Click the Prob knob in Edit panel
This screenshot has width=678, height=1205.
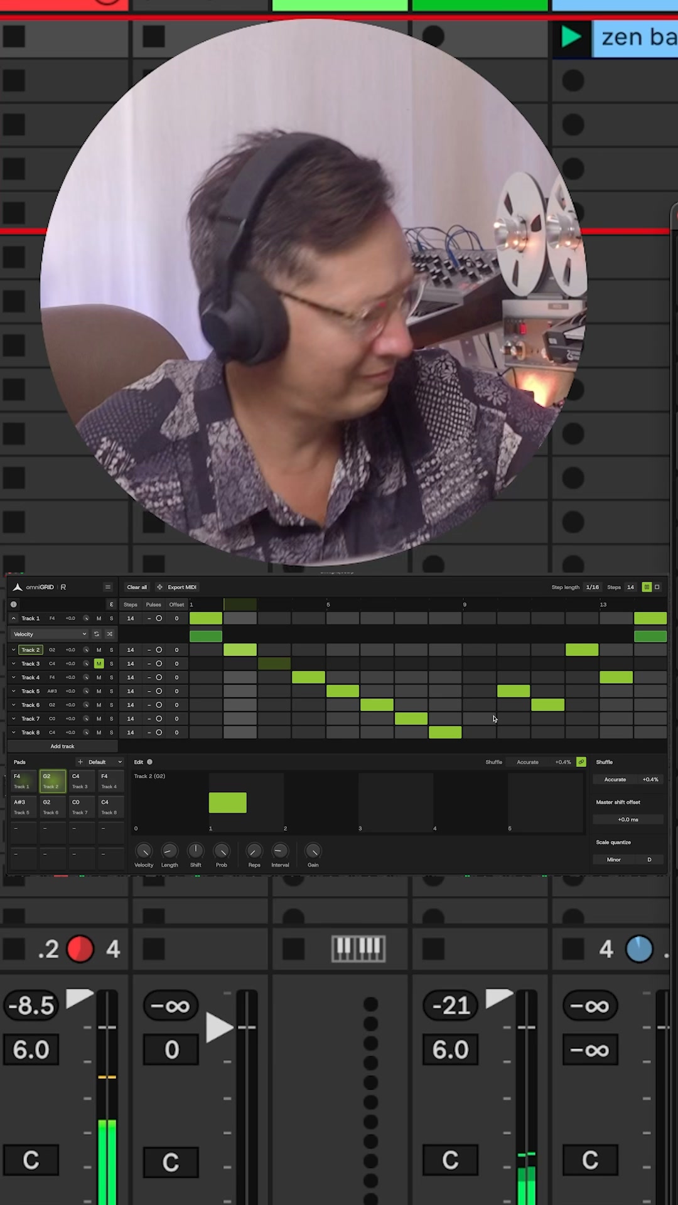(x=222, y=851)
